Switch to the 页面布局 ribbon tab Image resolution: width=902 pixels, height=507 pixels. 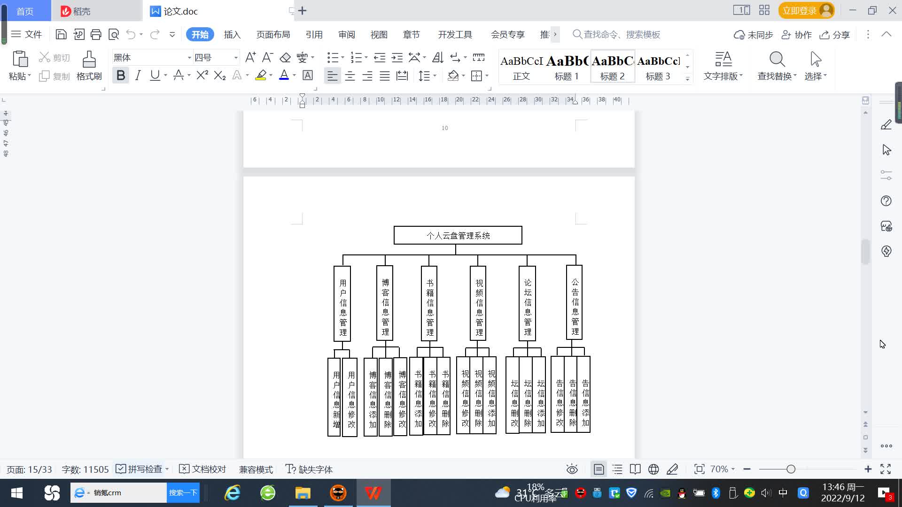(x=273, y=34)
